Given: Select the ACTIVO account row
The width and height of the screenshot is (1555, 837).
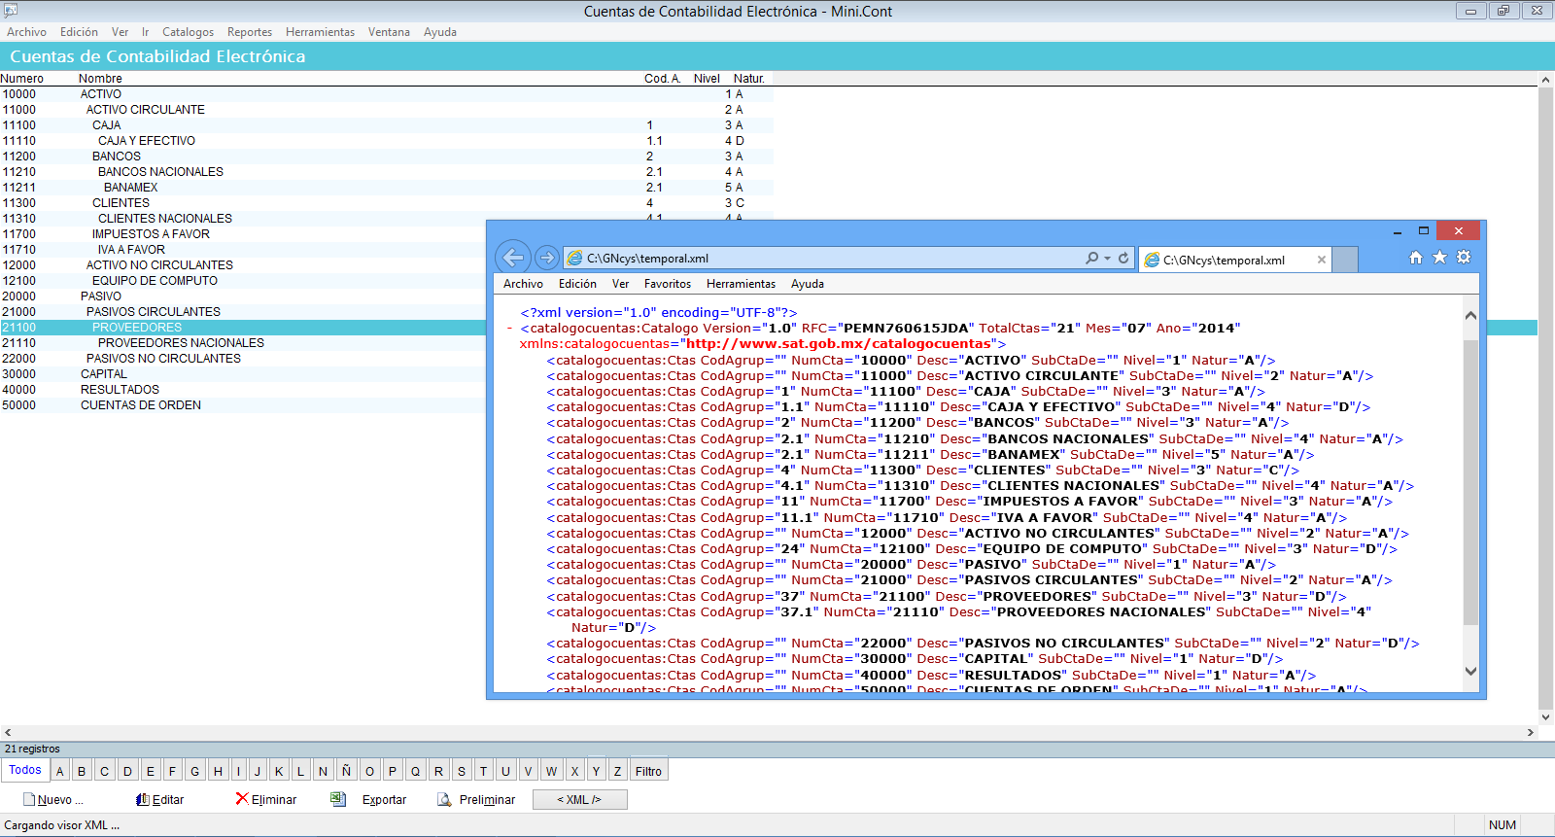Looking at the screenshot, I should pos(387,94).
